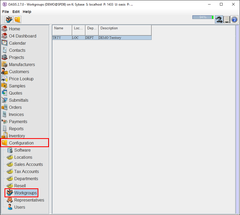The image size is (240, 215).
Task: Click the DEPT cell in table
Action: click(x=92, y=38)
